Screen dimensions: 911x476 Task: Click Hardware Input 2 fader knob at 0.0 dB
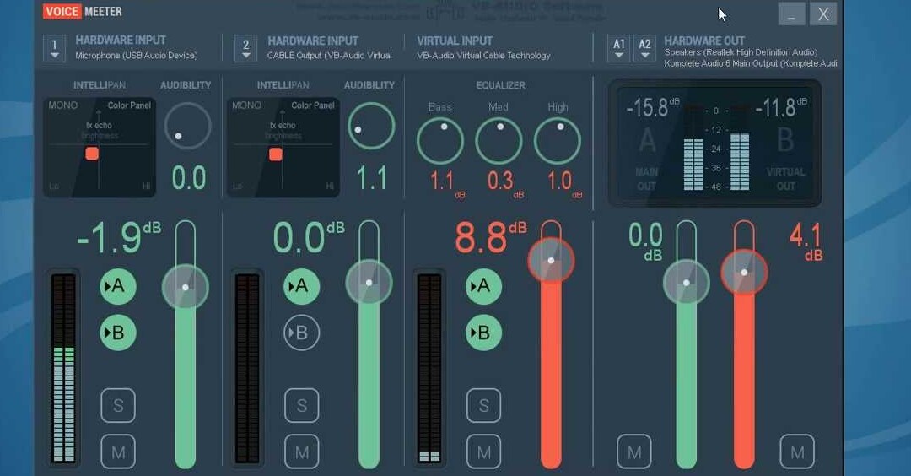[369, 283]
